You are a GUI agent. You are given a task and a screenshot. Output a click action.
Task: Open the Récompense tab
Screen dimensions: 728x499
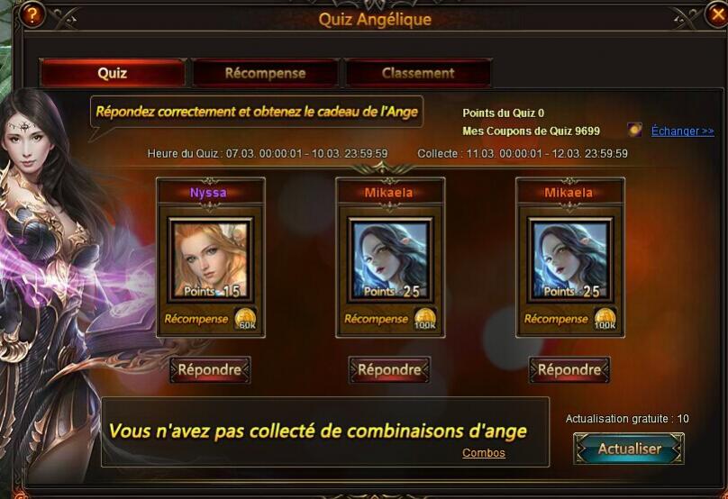[265, 73]
